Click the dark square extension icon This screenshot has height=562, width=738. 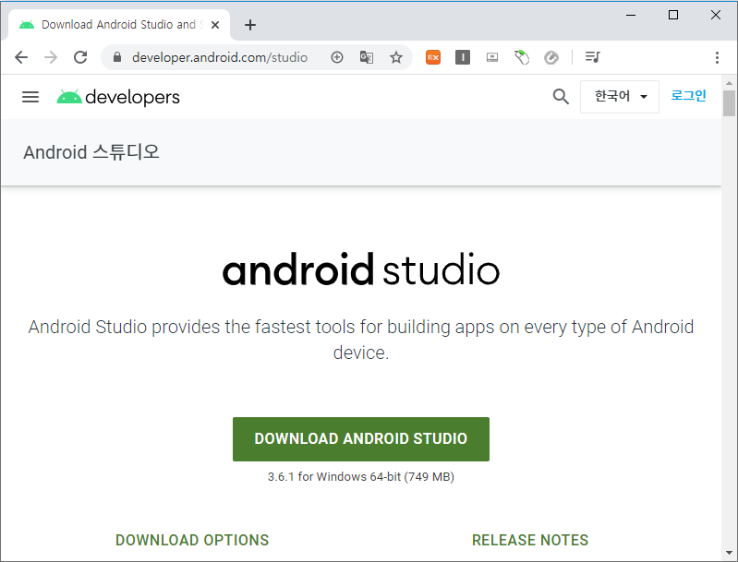463,57
